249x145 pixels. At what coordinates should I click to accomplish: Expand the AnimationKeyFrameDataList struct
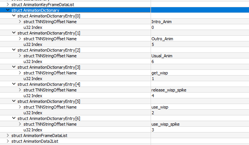click(x=8, y=5)
